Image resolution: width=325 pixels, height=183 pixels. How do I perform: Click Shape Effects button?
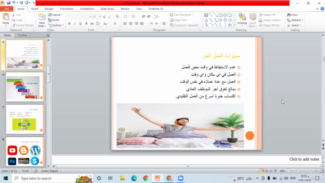click(270, 25)
